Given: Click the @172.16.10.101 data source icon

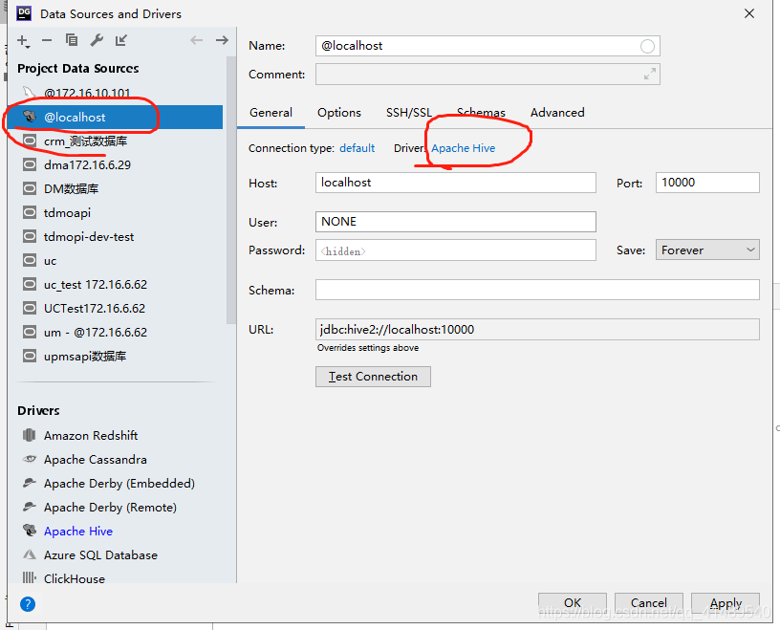Looking at the screenshot, I should (30, 93).
